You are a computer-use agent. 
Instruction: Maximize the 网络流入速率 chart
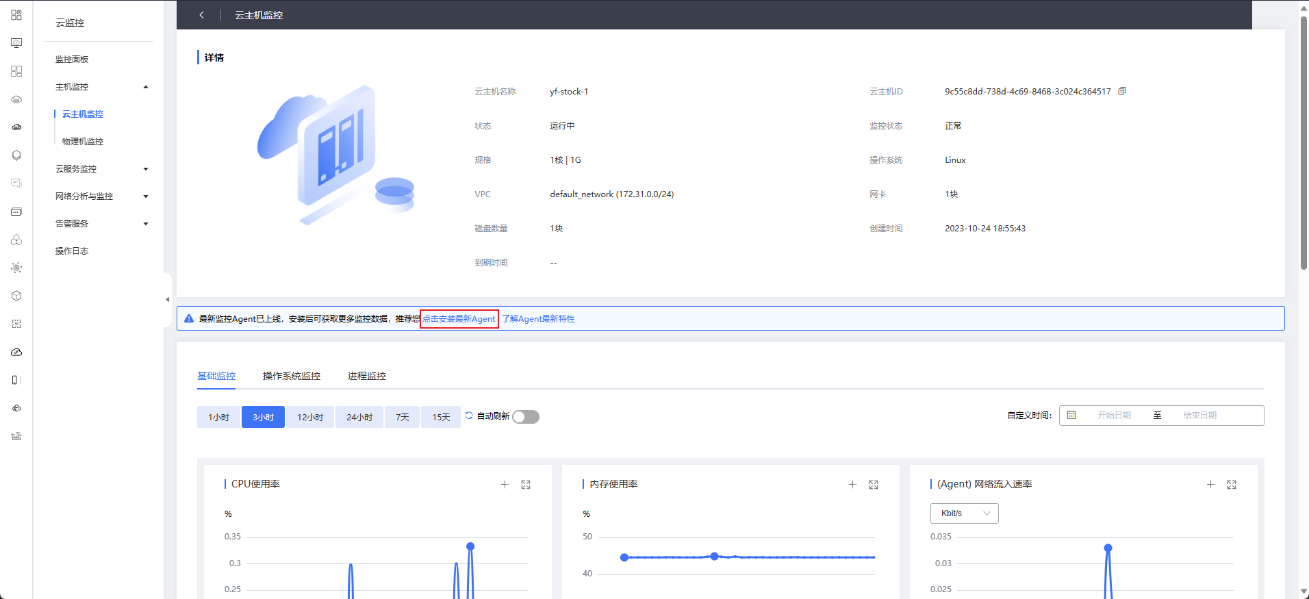tap(1232, 485)
